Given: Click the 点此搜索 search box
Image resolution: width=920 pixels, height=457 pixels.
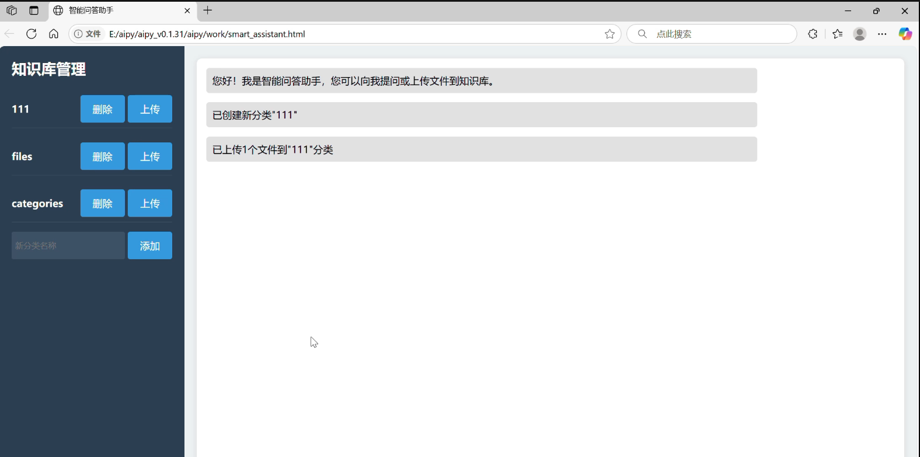Looking at the screenshot, I should click(x=712, y=34).
